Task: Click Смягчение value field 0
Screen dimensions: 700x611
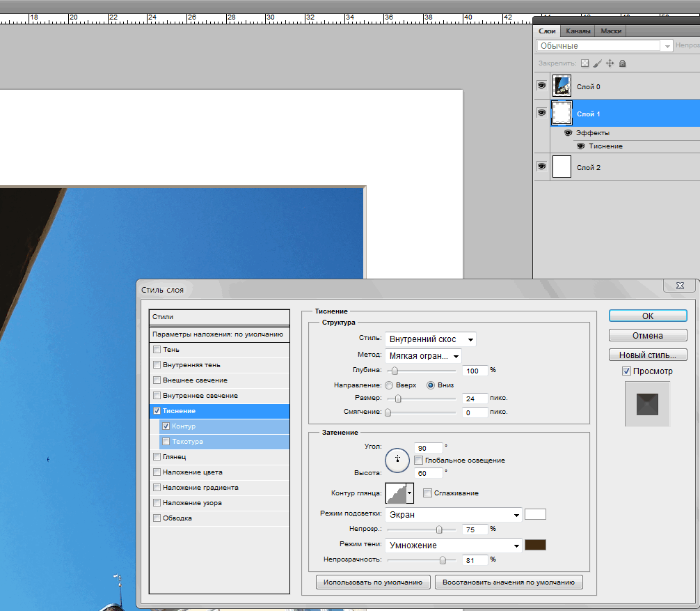Action: (x=475, y=412)
